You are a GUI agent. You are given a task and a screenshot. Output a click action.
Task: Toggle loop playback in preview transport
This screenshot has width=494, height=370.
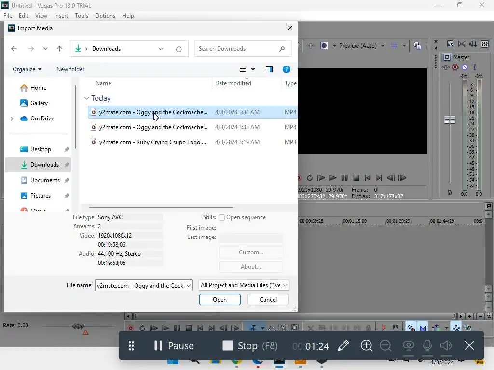tap(310, 178)
